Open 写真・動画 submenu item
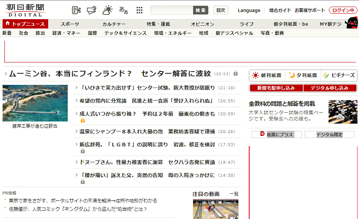 272,33
